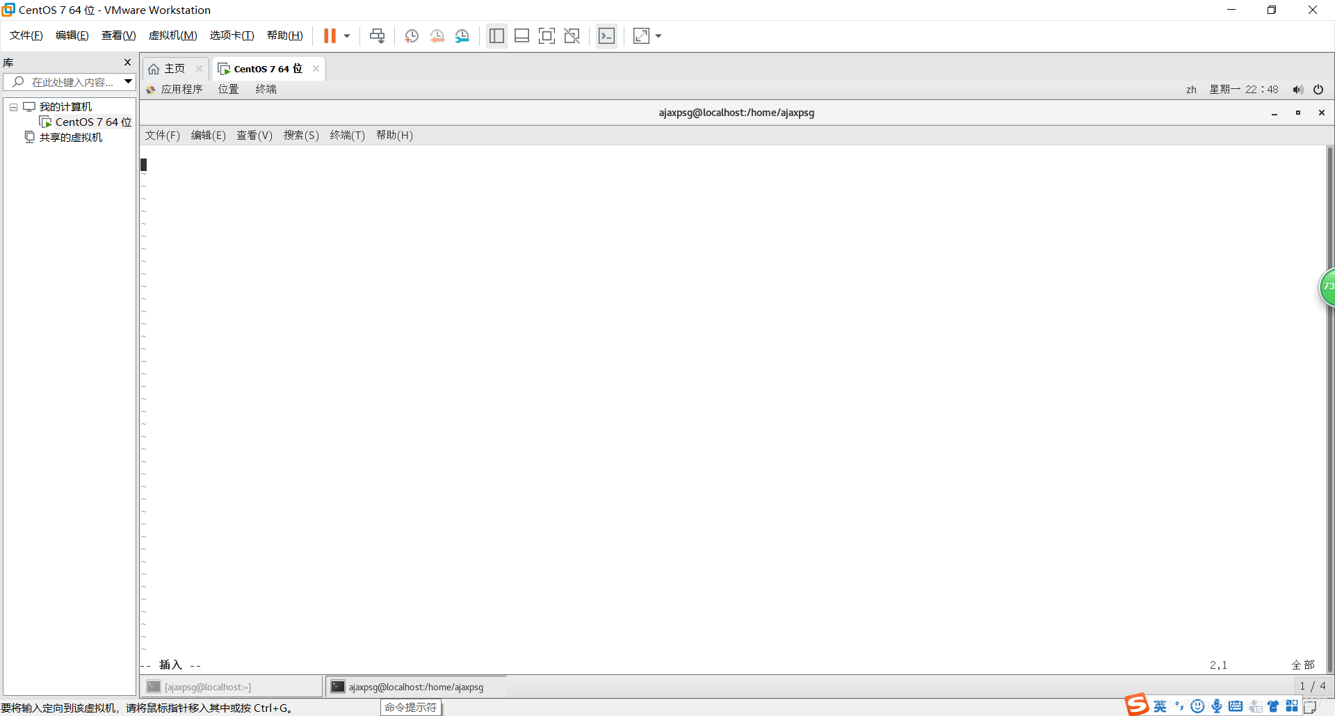This screenshot has width=1335, height=716.
Task: Enter full screen mode
Action: pyautogui.click(x=547, y=35)
